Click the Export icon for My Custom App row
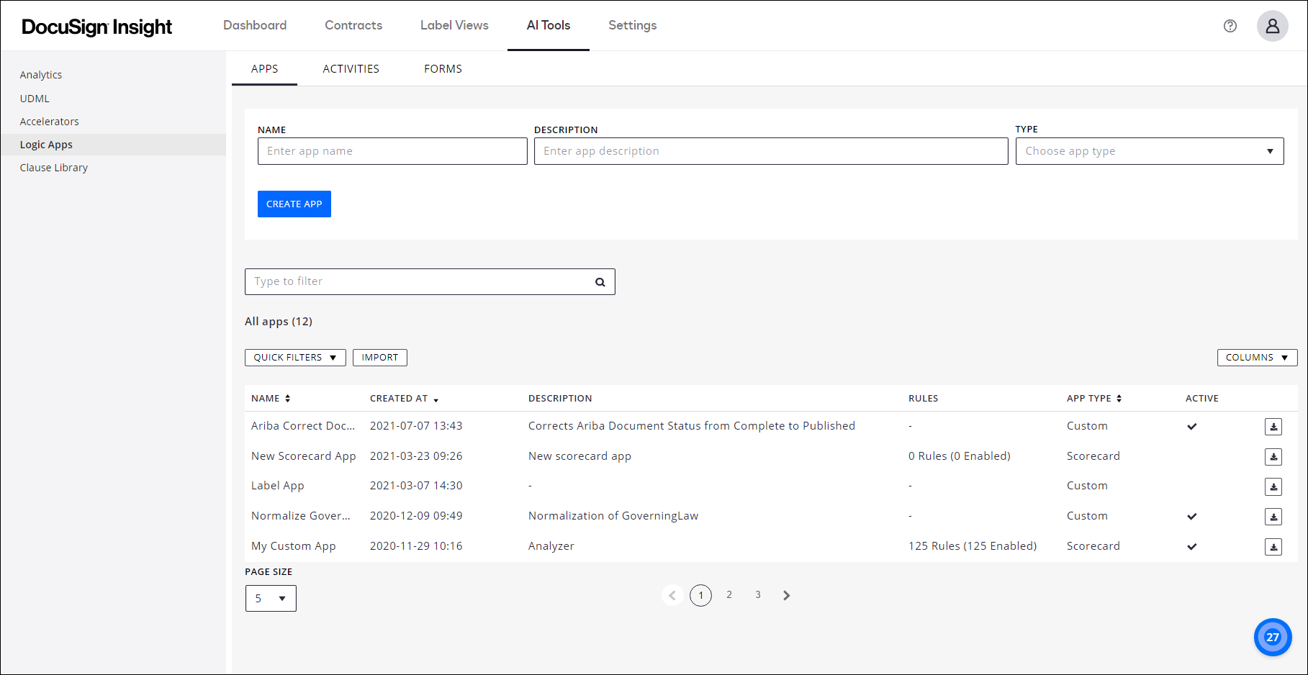Viewport: 1308px width, 675px height. coord(1273,546)
